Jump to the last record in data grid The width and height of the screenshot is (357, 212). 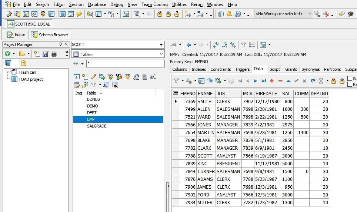click(264, 81)
